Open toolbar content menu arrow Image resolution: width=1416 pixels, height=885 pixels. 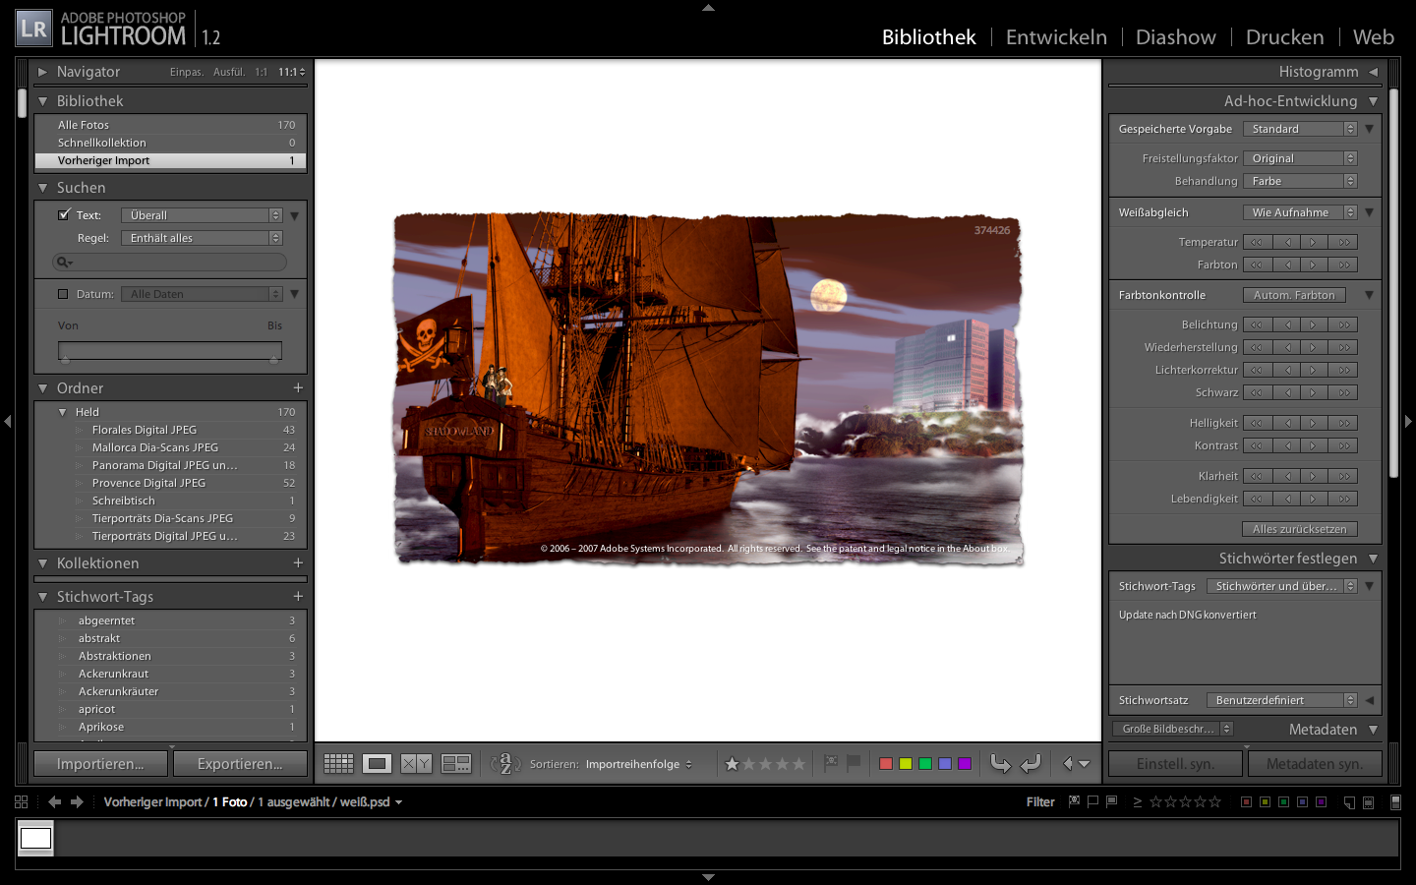[1085, 764]
